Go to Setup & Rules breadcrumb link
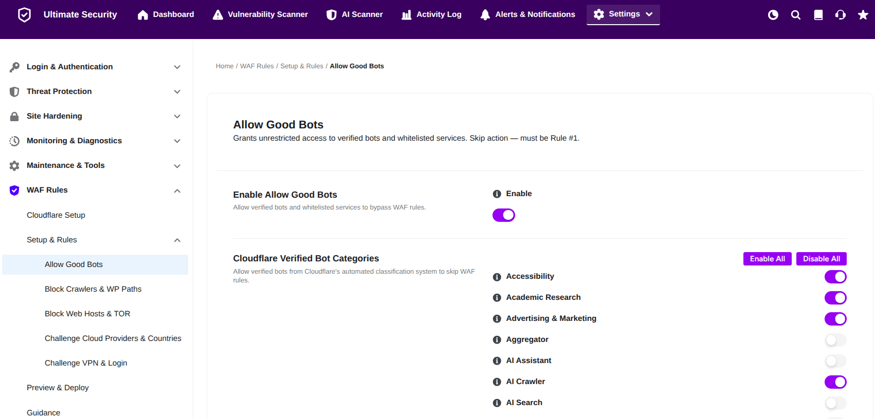The width and height of the screenshot is (875, 419). point(302,66)
